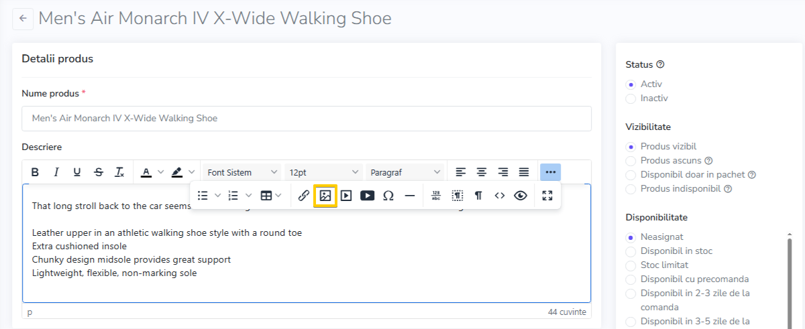Screen dimensions: 805x329
Task: Click into the Nume produs field
Action: click(307, 119)
